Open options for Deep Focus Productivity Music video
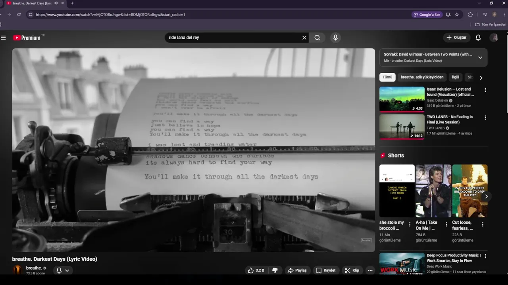 [485, 256]
